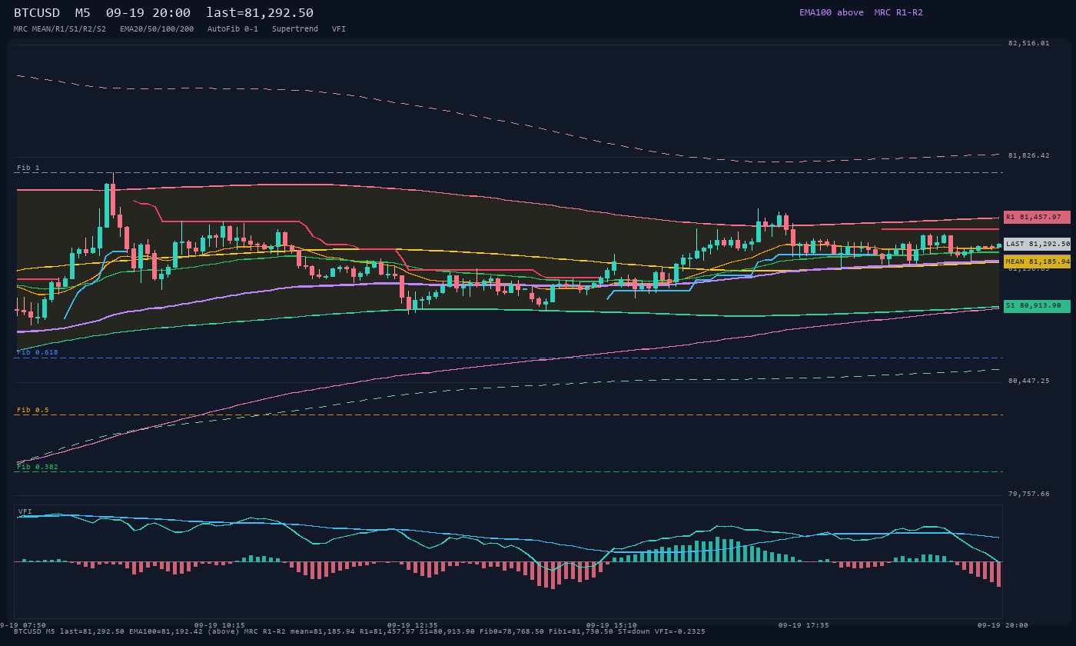The image size is (1076, 646).
Task: Click the BTCUSD symbol in the title
Action: pyautogui.click(x=37, y=13)
